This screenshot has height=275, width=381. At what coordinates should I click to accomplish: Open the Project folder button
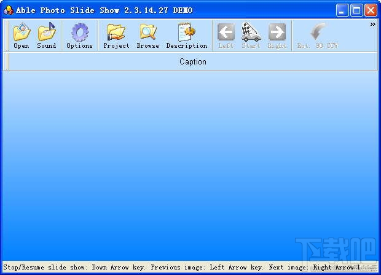[x=116, y=36]
